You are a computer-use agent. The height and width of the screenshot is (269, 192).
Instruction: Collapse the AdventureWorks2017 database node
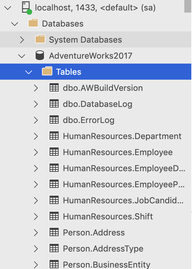click(x=22, y=56)
